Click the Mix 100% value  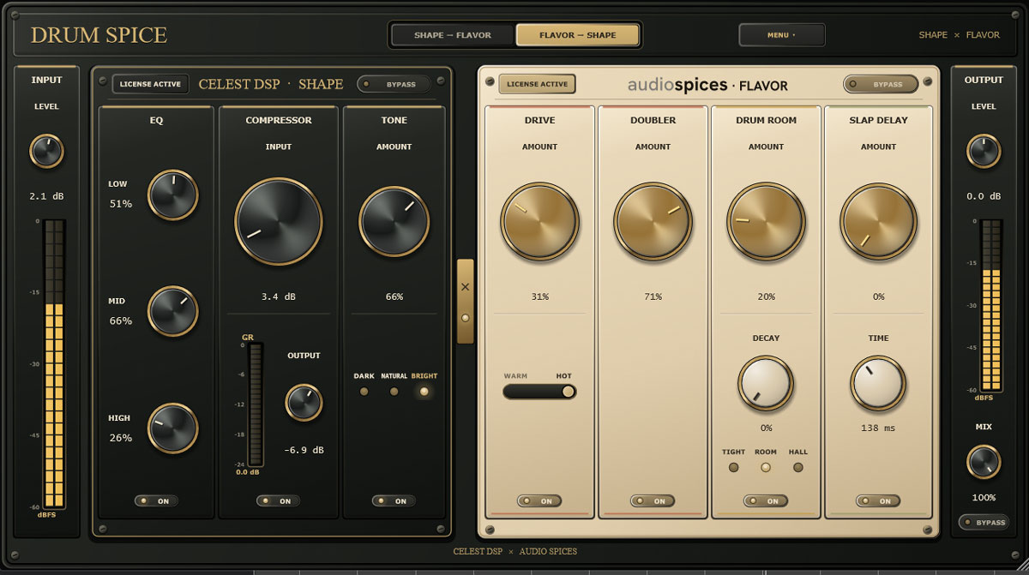click(984, 498)
